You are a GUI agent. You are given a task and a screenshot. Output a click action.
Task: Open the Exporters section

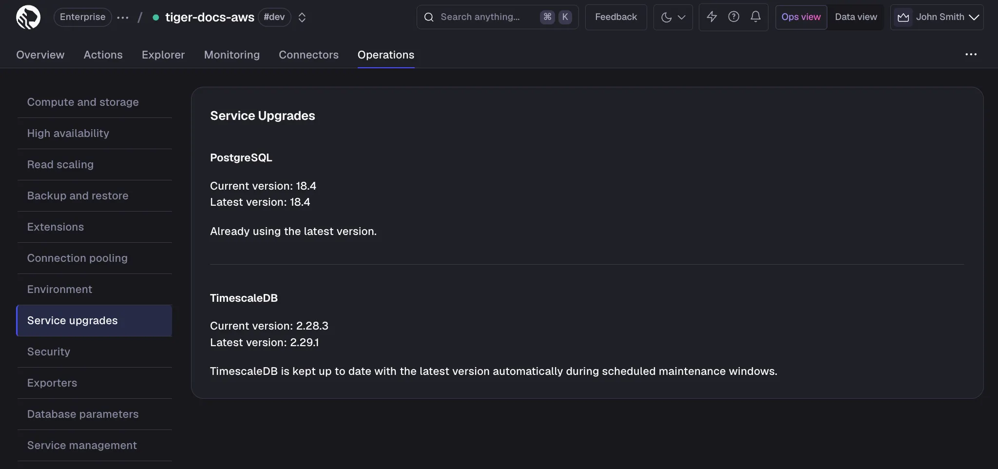coord(95,383)
